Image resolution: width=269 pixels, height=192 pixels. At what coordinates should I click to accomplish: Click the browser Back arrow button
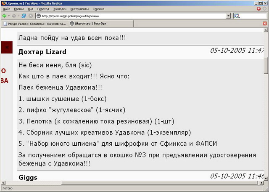pyautogui.click(x=4, y=16)
